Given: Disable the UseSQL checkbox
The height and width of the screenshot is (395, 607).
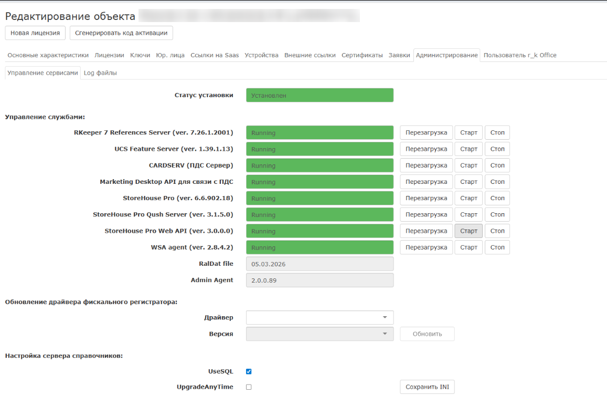Looking at the screenshot, I should pyautogui.click(x=249, y=371).
